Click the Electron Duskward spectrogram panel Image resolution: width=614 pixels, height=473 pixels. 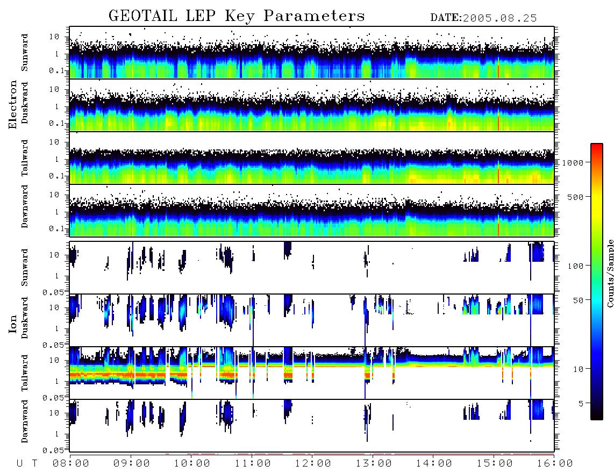pos(312,105)
